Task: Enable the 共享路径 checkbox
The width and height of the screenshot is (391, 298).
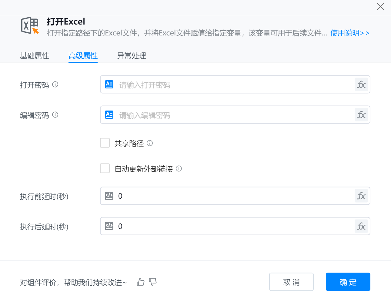Action: [x=105, y=143]
